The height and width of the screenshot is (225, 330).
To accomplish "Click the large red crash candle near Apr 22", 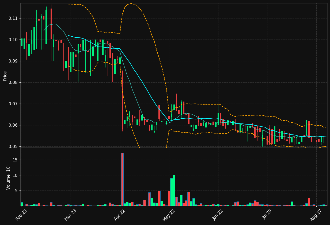I will pyautogui.click(x=122, y=100).
